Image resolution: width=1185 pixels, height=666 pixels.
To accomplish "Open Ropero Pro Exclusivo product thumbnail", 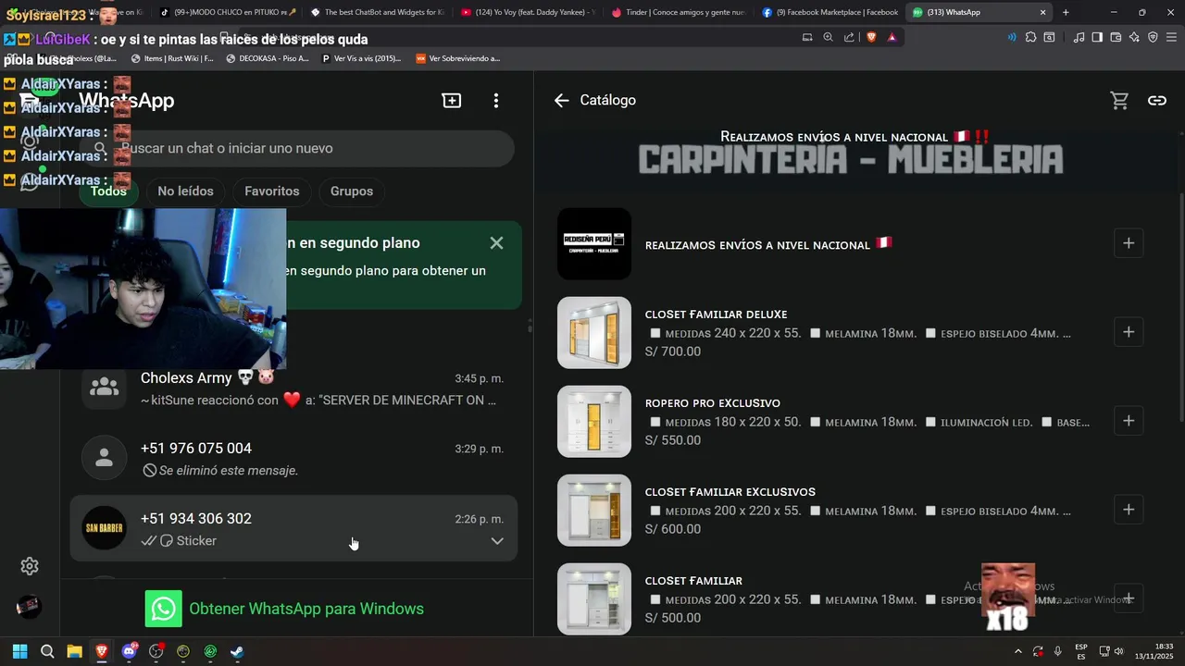I will tap(594, 421).
